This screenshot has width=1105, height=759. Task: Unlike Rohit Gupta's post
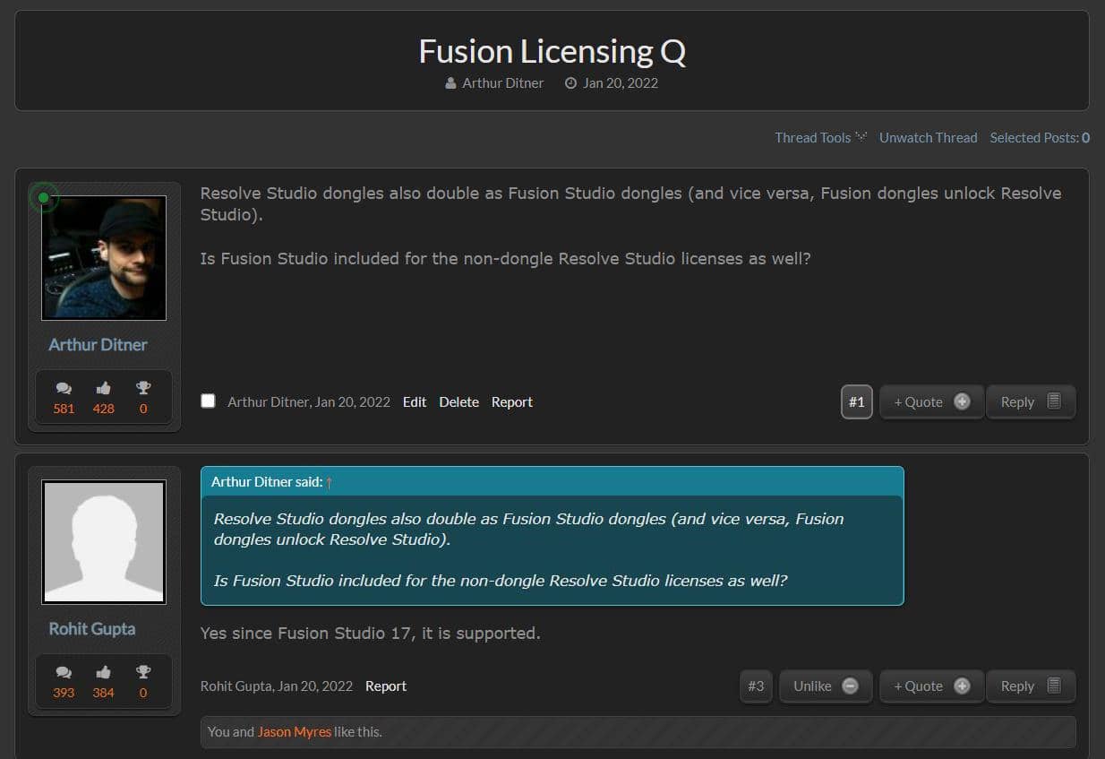tap(826, 686)
